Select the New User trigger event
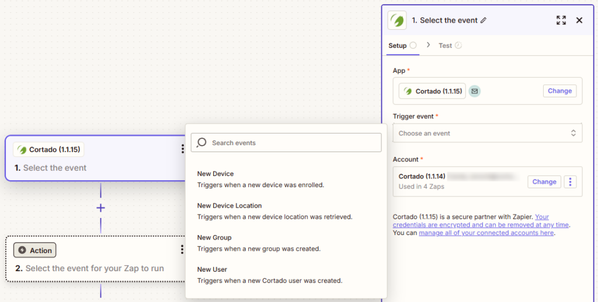The width and height of the screenshot is (598, 302). pos(286,275)
